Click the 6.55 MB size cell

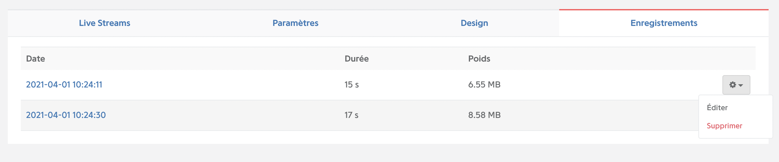coord(484,85)
